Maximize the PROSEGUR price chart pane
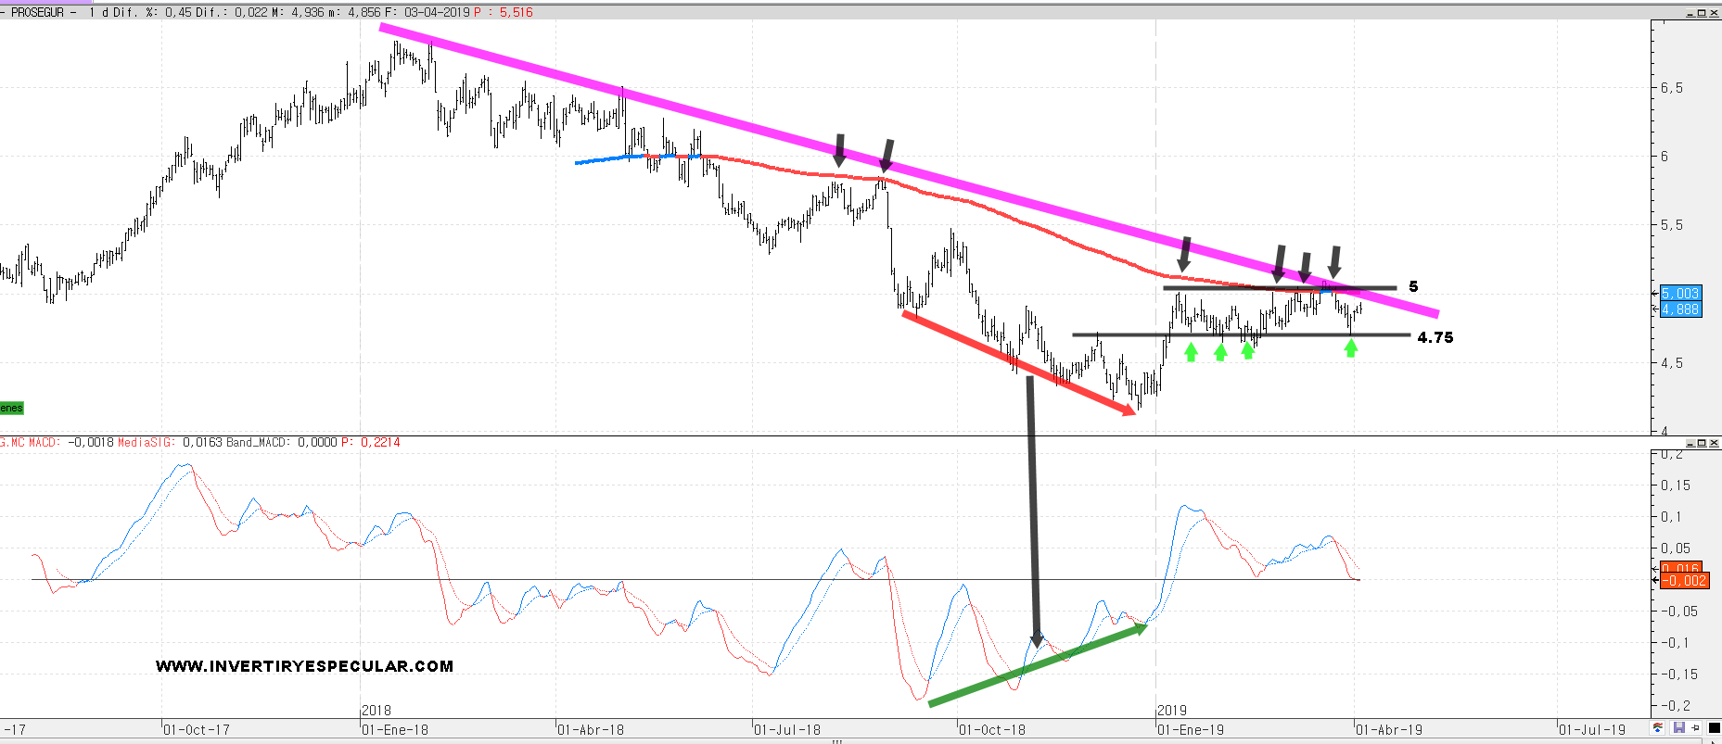This screenshot has height=744, width=1722. 1702,13
